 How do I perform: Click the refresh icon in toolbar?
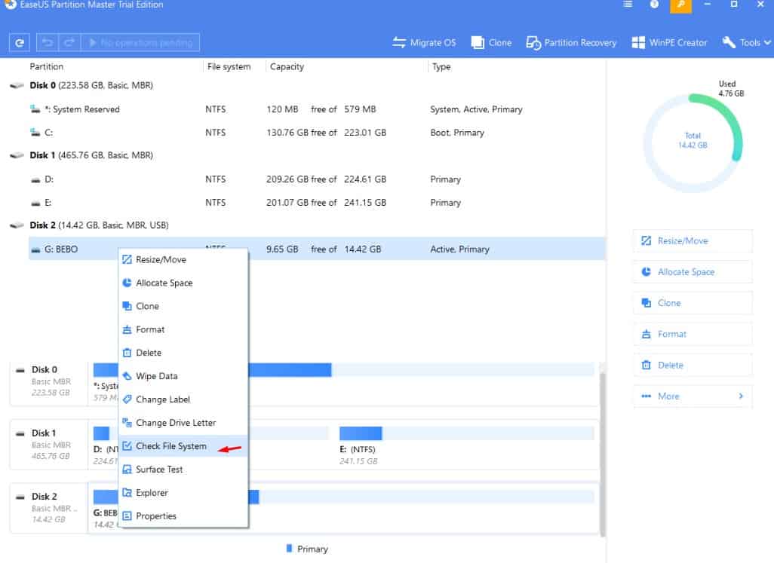(x=20, y=43)
